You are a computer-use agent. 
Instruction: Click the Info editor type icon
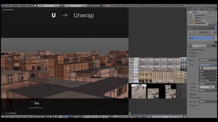pyautogui.click(x=3, y=6)
